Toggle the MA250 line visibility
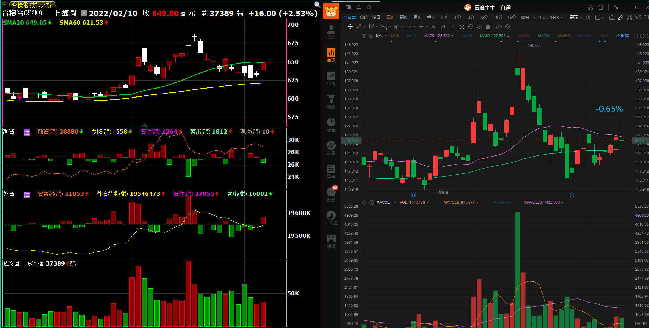 pos(544,36)
